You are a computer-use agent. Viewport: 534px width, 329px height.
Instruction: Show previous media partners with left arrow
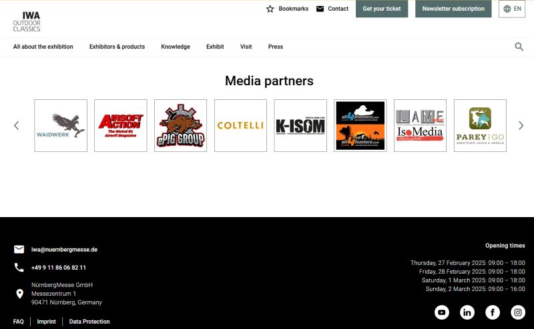pyautogui.click(x=16, y=125)
